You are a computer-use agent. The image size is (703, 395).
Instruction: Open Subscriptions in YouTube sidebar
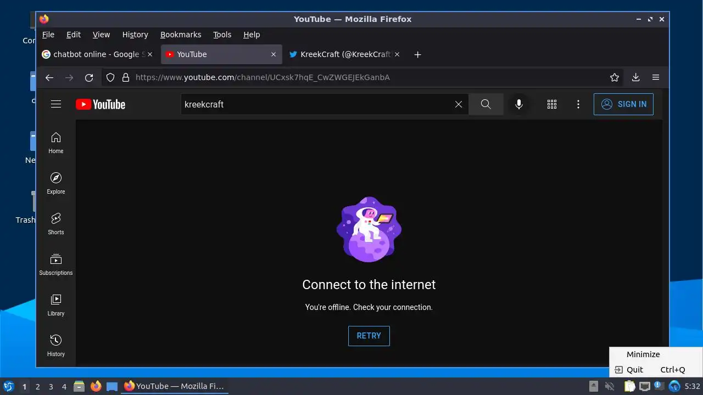click(56, 265)
